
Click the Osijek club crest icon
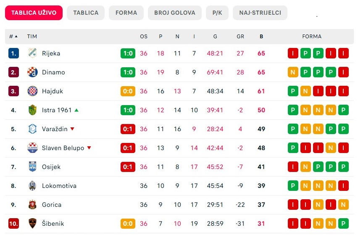coord(32,167)
